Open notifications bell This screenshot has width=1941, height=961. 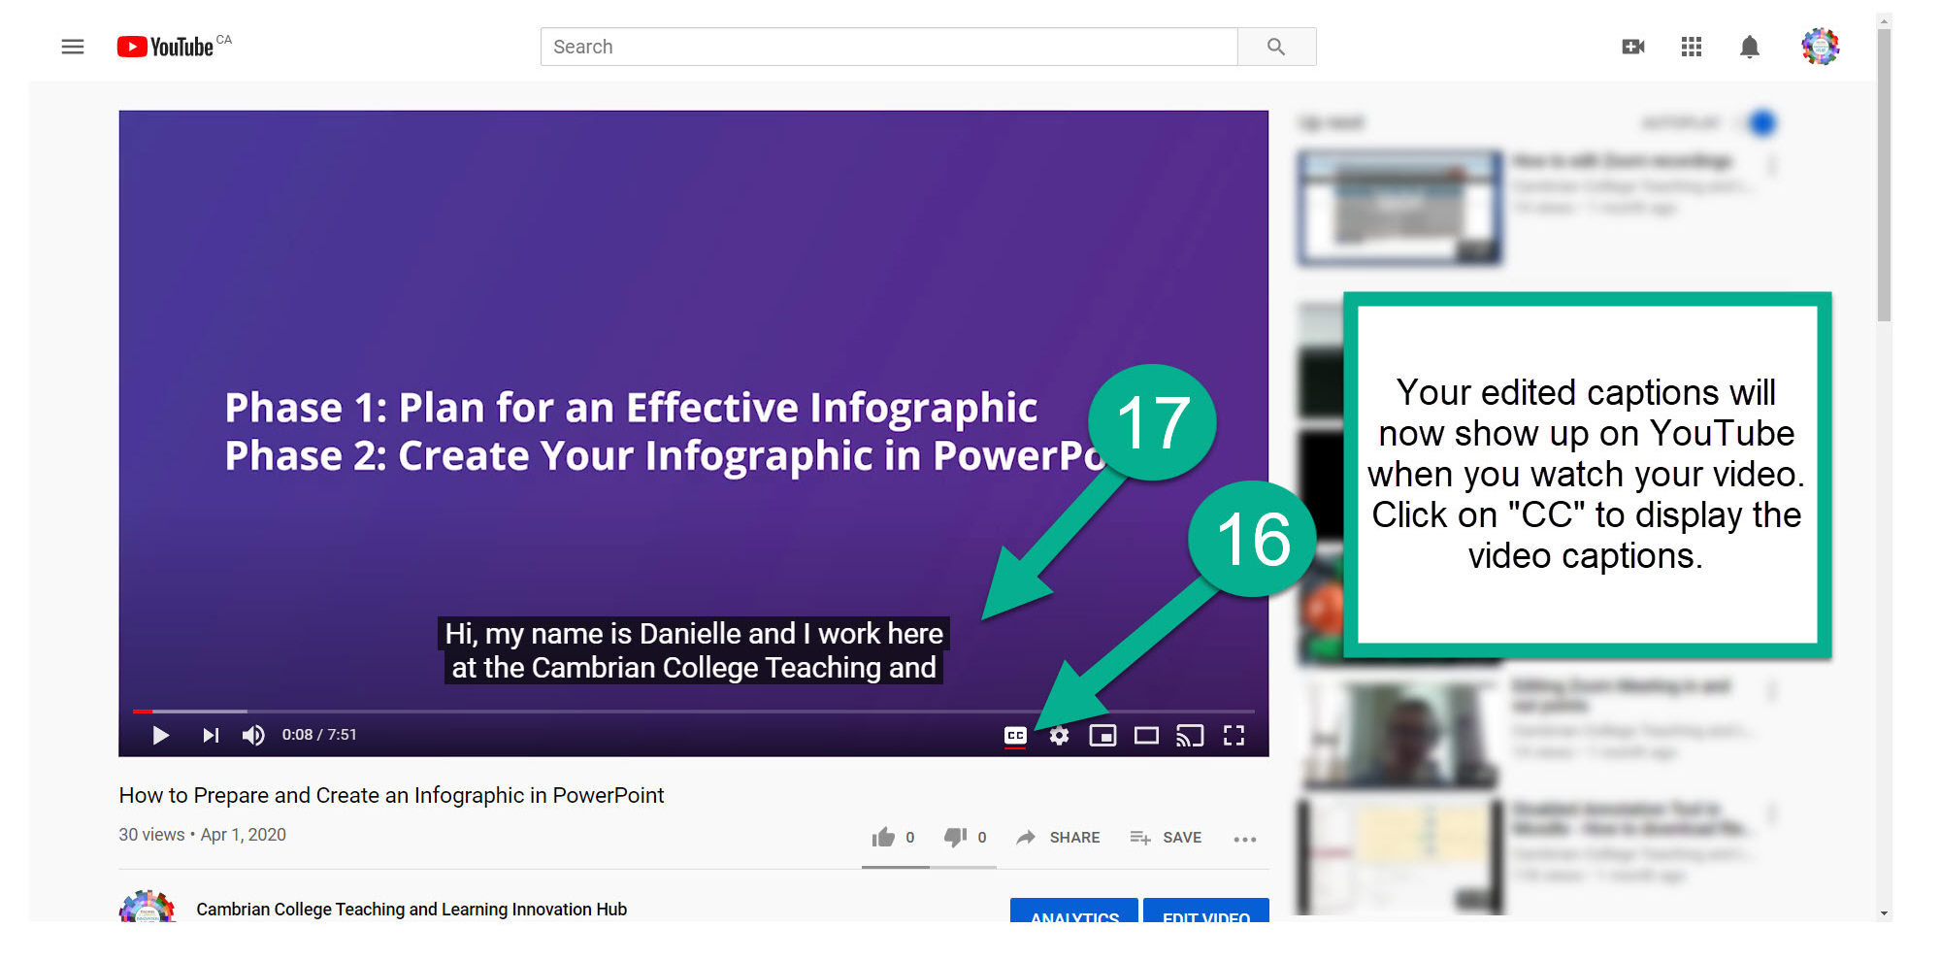click(x=1750, y=47)
